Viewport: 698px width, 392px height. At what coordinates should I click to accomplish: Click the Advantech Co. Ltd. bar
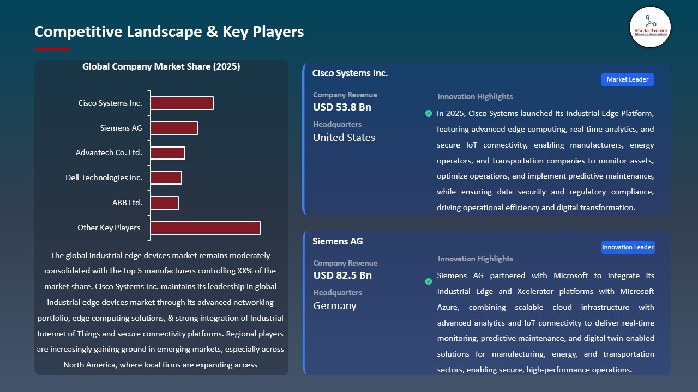[168, 153]
